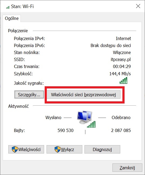Run Diagnozuj network diagnostics

[102, 149]
